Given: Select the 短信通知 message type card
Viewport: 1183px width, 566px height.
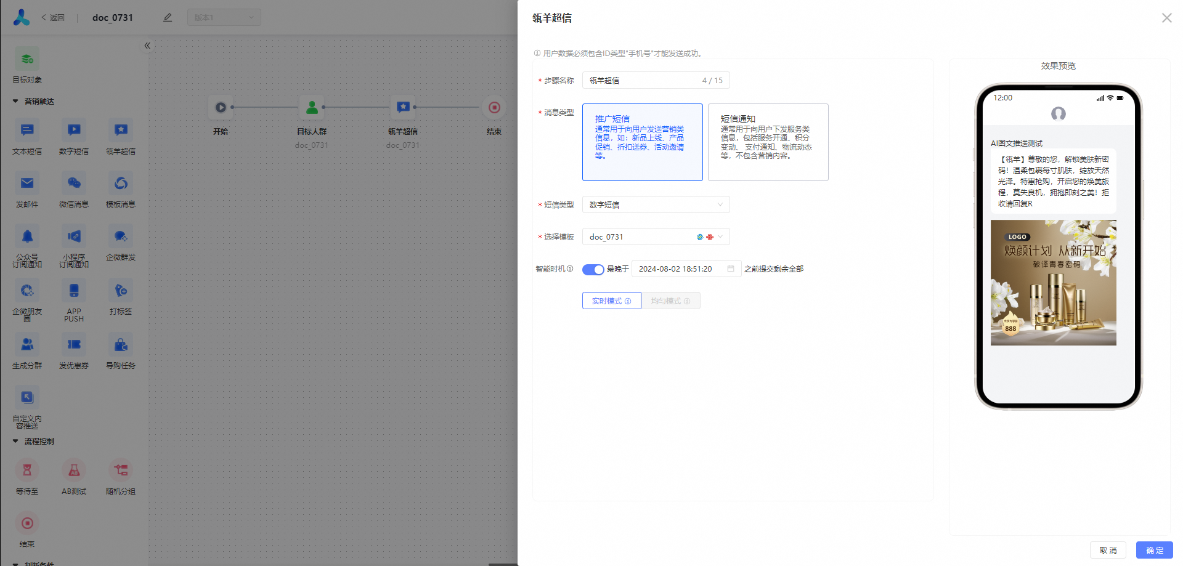Looking at the screenshot, I should [x=768, y=142].
